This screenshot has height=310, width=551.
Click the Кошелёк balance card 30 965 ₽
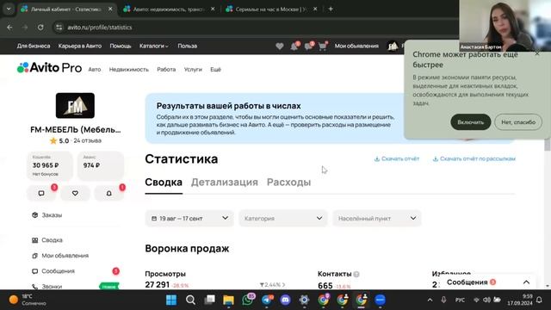tap(50, 165)
